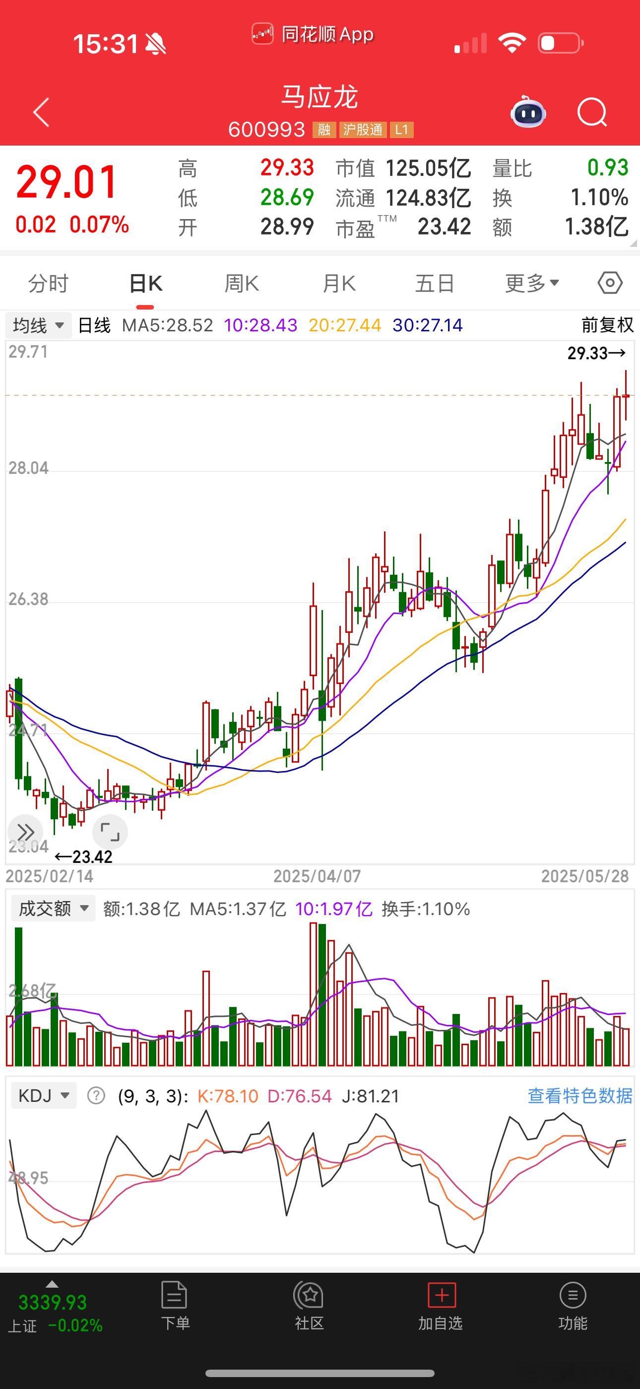Switch to the 月K tab
The width and height of the screenshot is (640, 1389).
(x=339, y=283)
